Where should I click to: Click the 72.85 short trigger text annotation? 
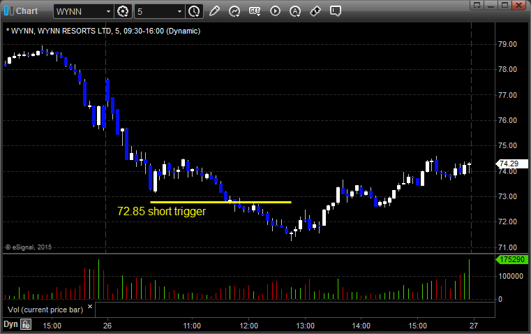pyautogui.click(x=161, y=210)
